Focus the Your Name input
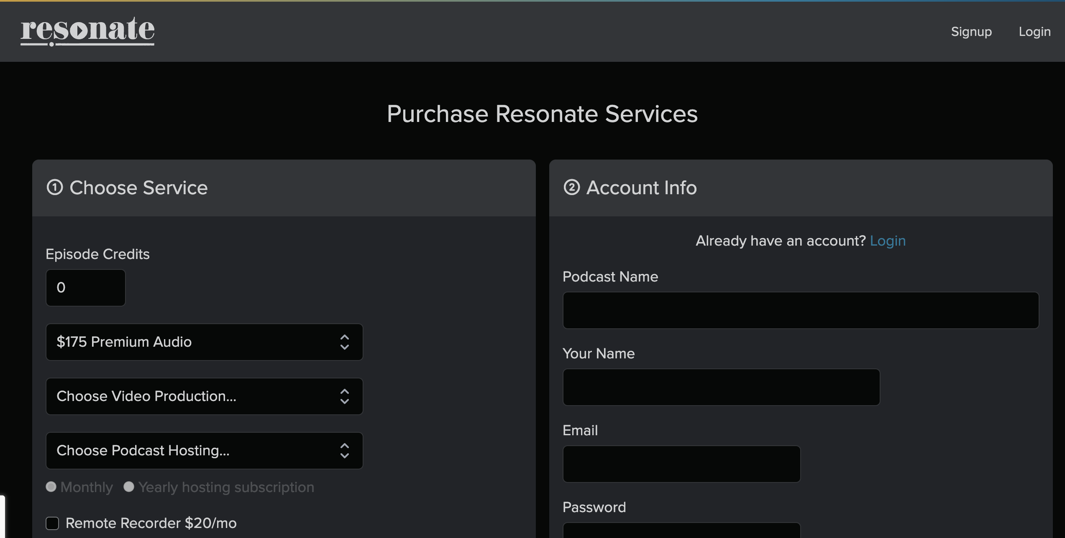1065x538 pixels. pyautogui.click(x=721, y=387)
